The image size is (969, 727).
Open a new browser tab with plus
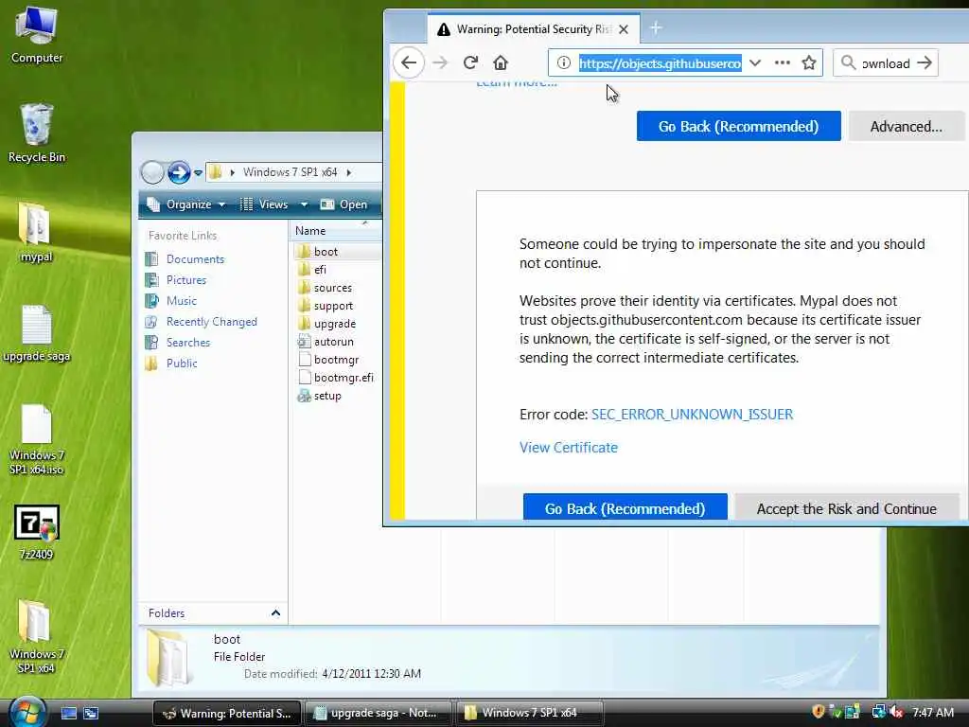click(656, 28)
